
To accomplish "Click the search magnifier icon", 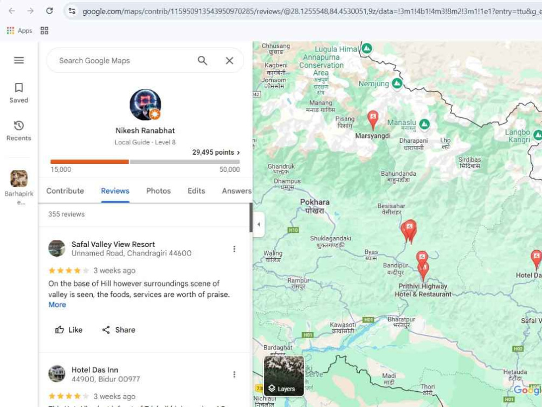I will (x=203, y=61).
